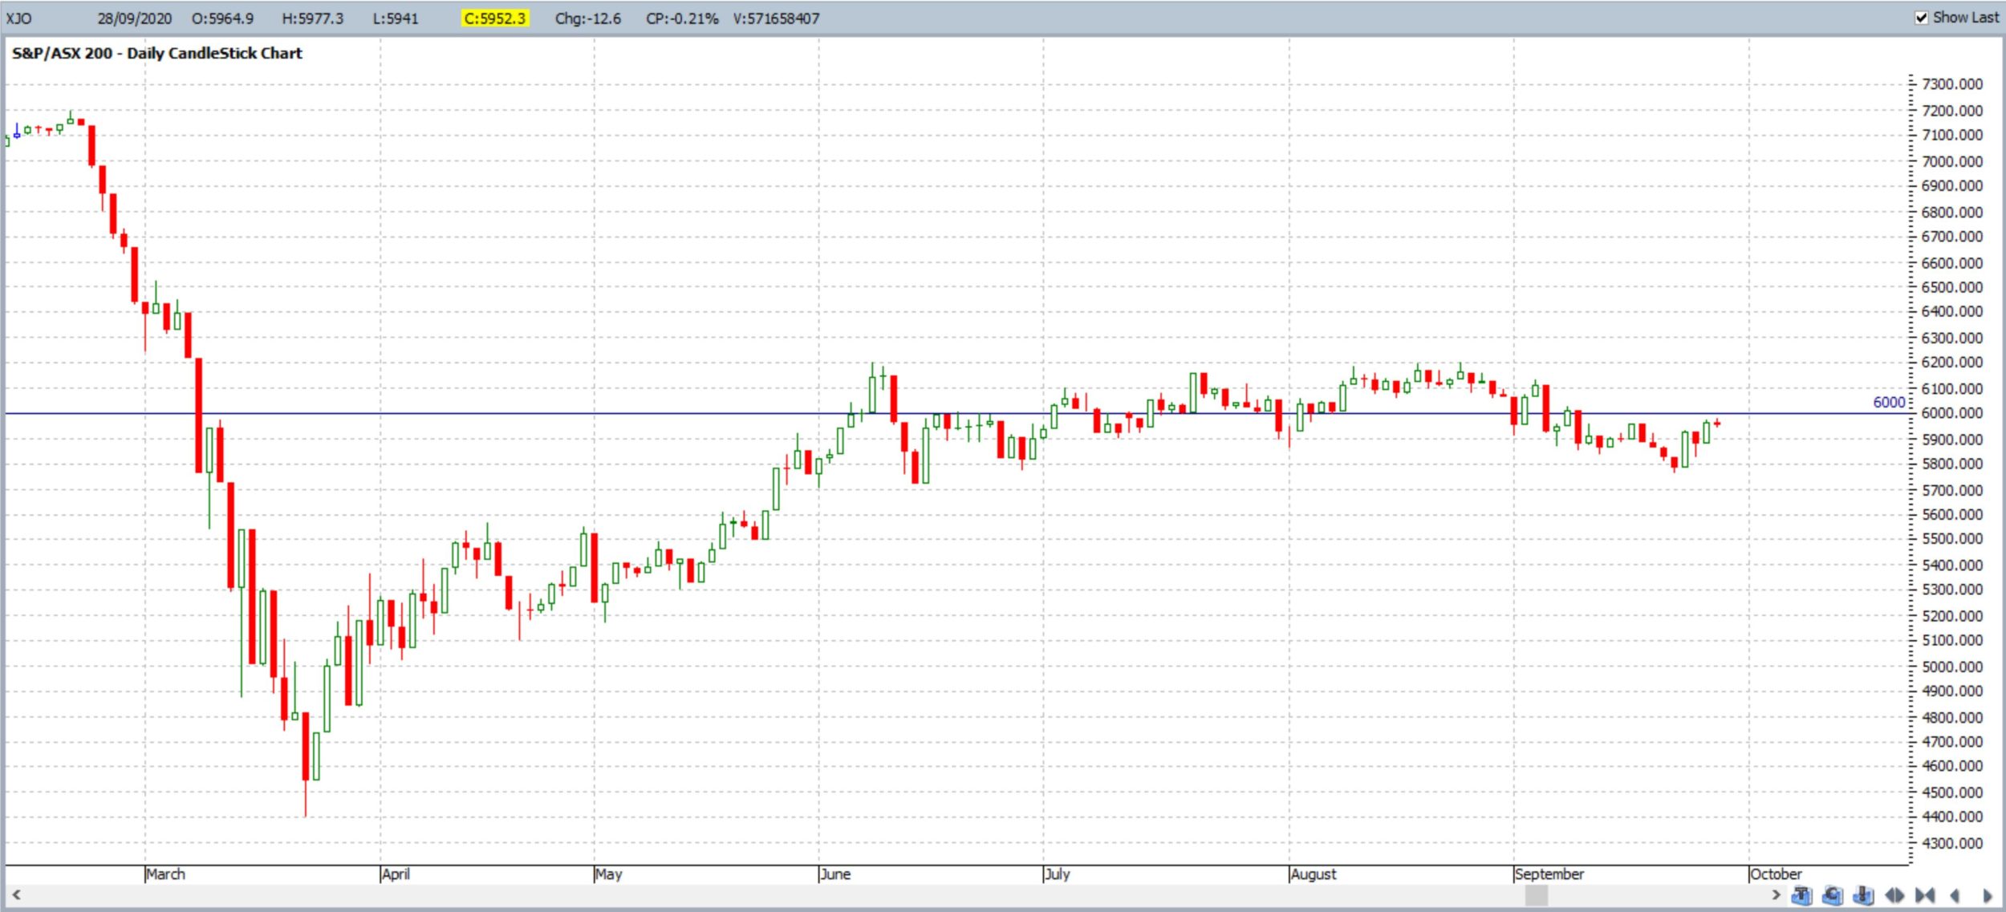Click the 6500.000 price axis label
The height and width of the screenshot is (912, 2006).
pyautogui.click(x=1952, y=287)
